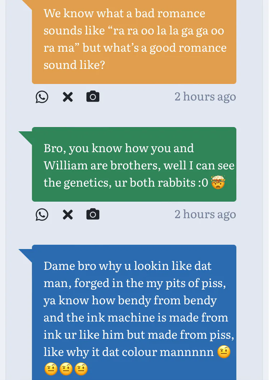Click the exploding head emoji
Viewport: 269px width, 380px height.
[218, 183]
